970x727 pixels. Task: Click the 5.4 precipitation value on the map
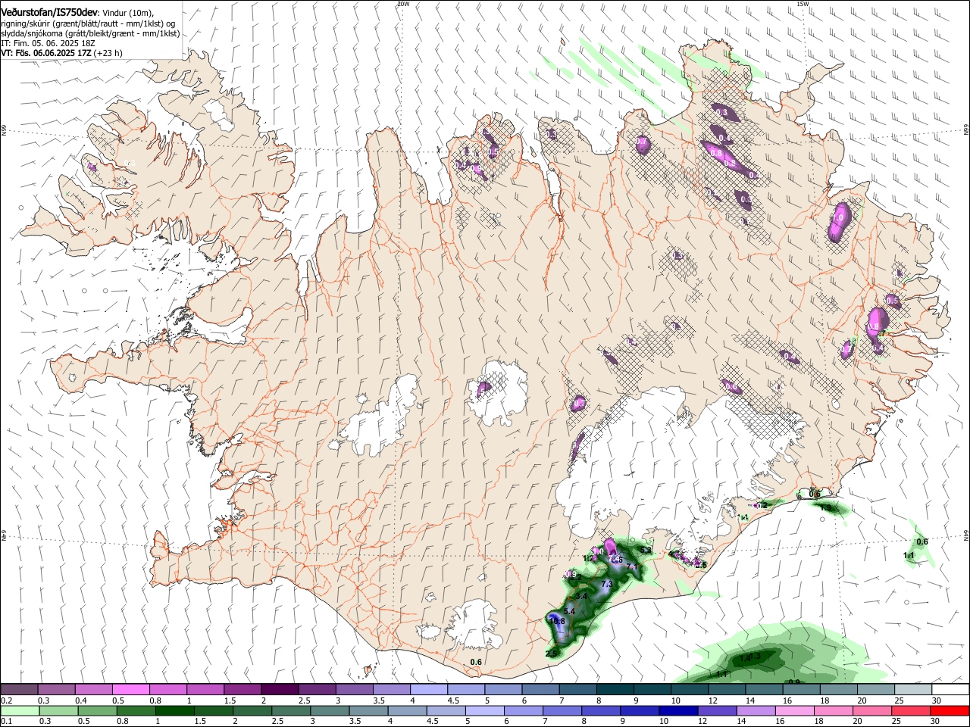click(571, 610)
